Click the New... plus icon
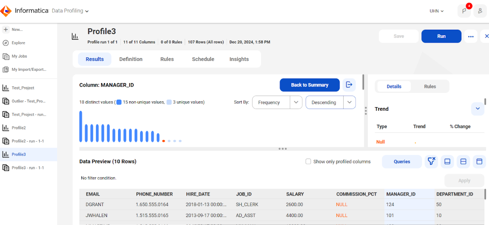This screenshot has width=489, height=225. point(6,30)
